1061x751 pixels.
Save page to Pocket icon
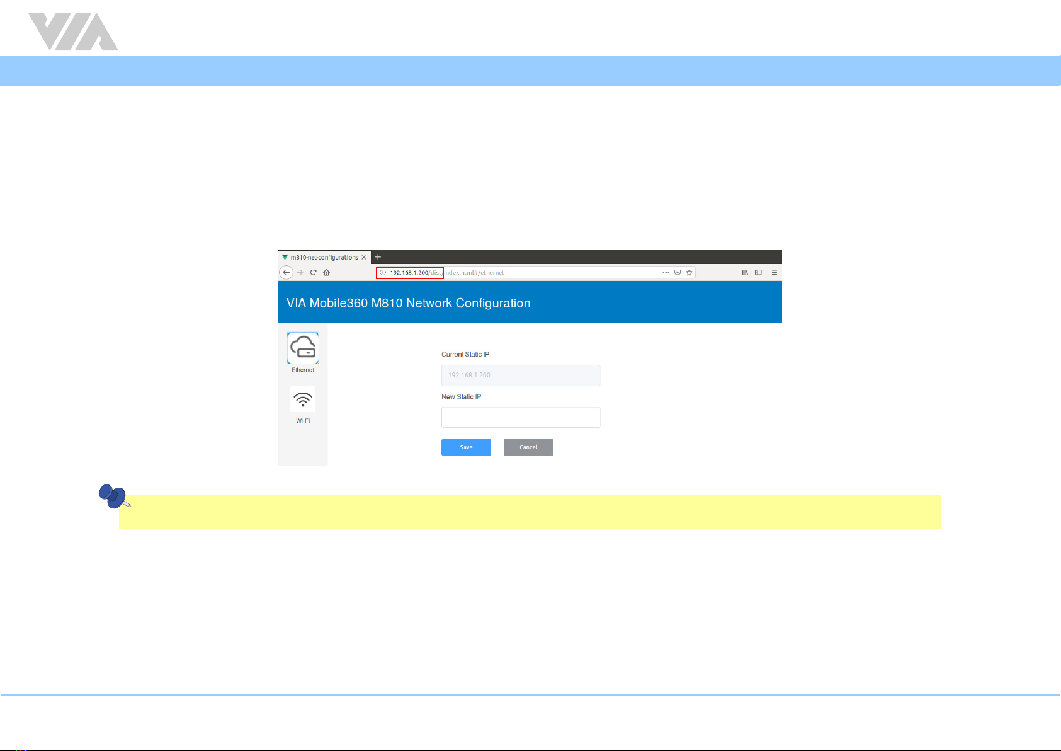point(678,273)
